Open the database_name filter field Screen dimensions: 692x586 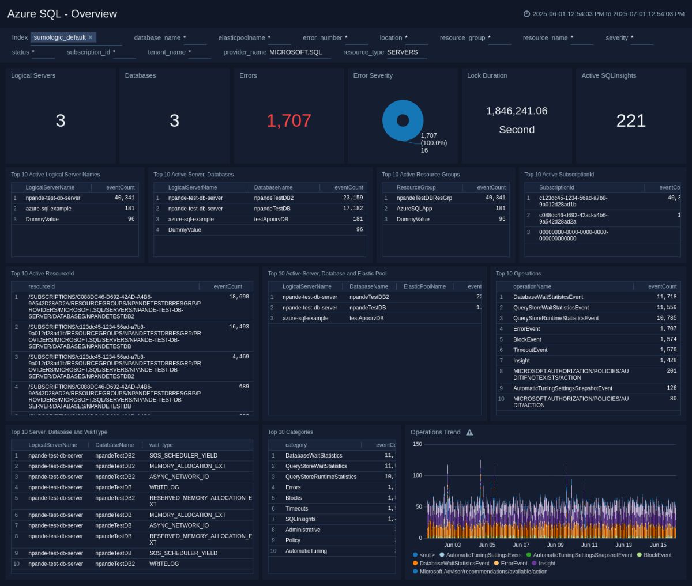click(195, 38)
